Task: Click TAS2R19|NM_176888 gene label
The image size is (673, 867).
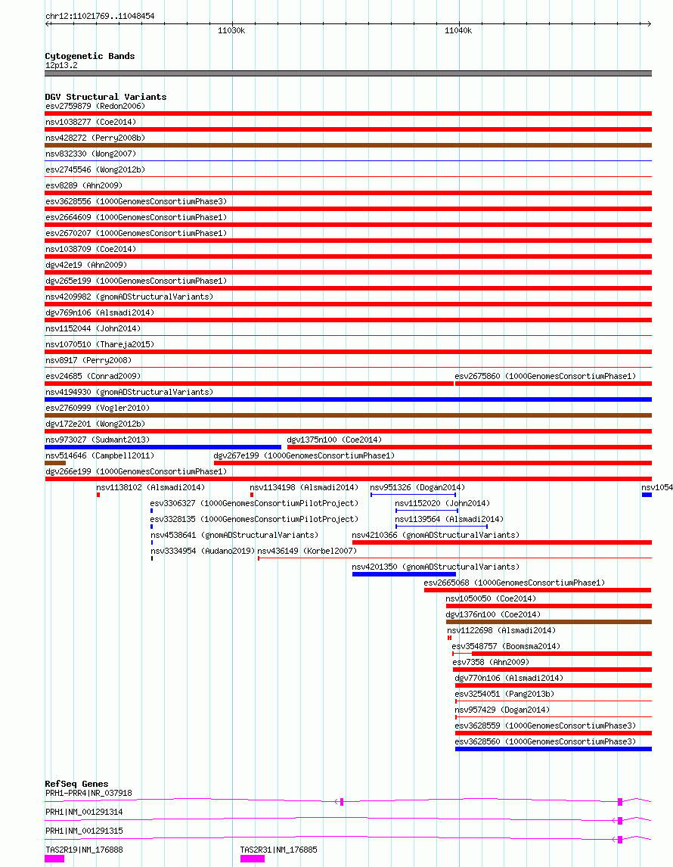Action: coord(84,850)
